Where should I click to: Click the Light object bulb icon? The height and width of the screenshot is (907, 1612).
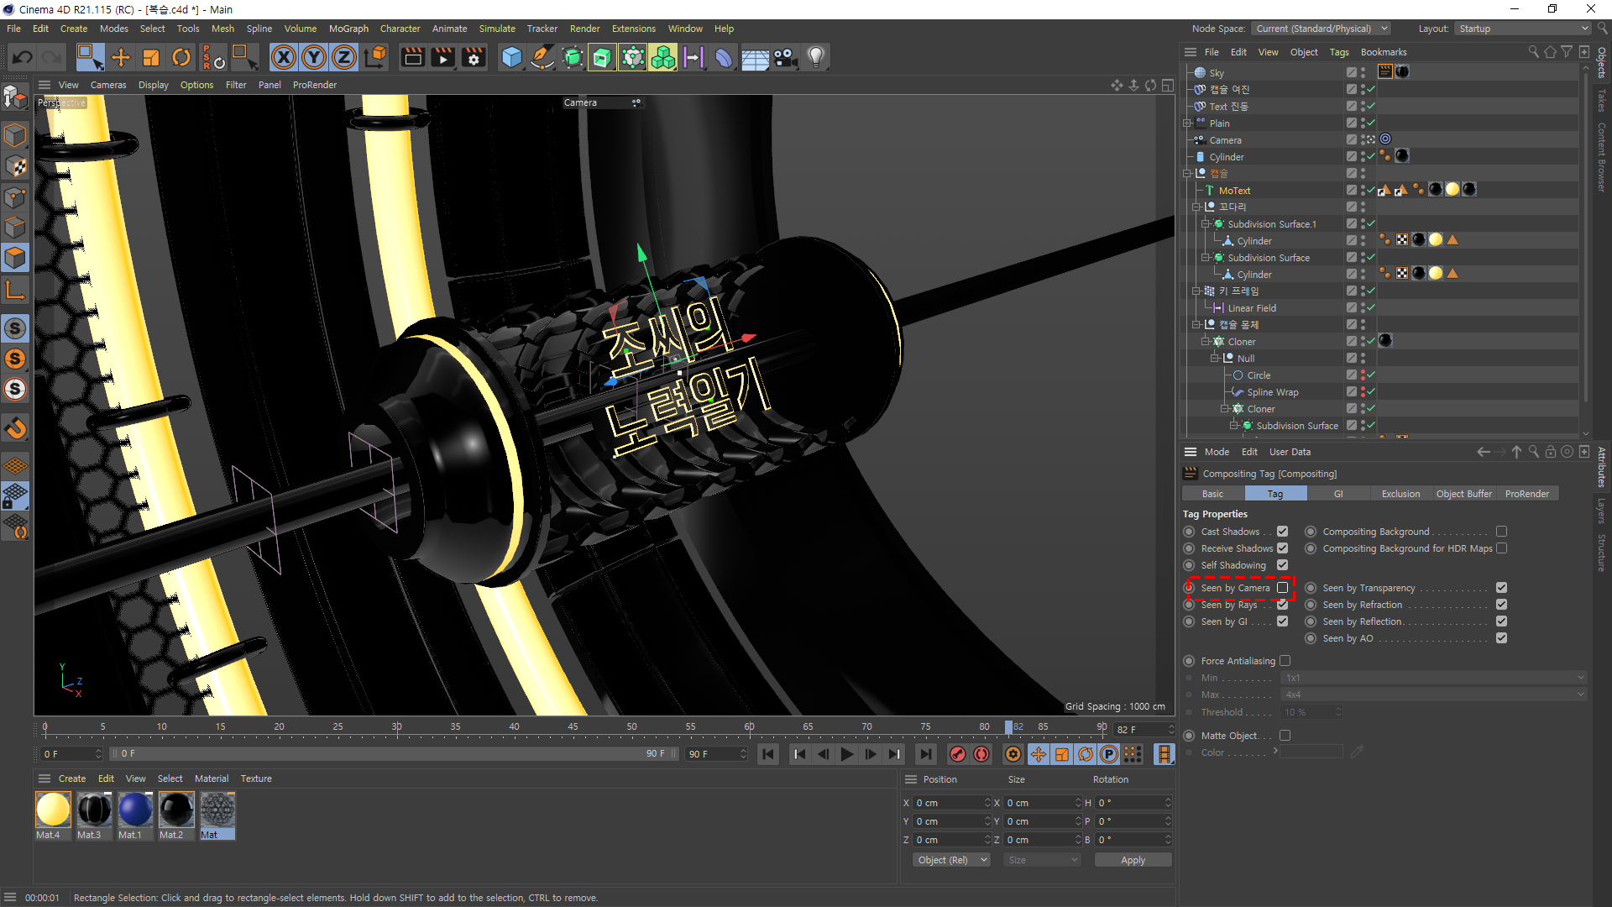(x=816, y=57)
